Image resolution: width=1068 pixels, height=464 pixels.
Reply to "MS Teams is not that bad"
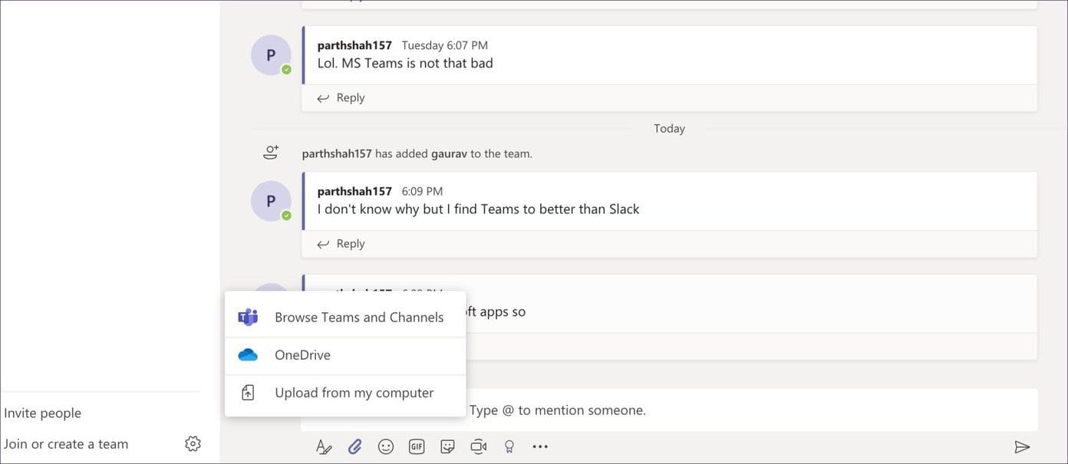click(x=341, y=97)
